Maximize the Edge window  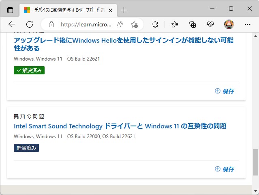[x=231, y=9]
